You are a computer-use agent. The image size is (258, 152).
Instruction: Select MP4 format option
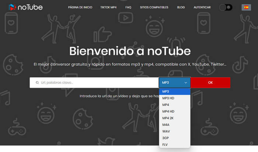175,105
